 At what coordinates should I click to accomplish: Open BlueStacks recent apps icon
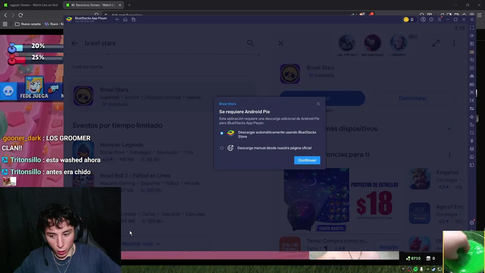point(133,19)
